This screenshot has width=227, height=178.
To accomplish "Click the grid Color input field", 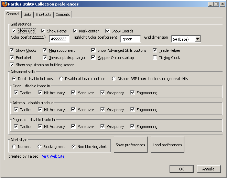I will 59,39.
